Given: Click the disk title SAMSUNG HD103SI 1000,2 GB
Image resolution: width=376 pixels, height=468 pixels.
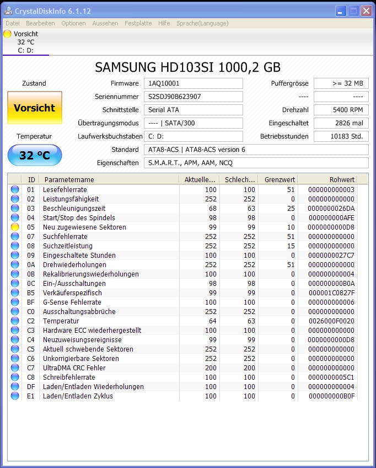Looking at the screenshot, I should pos(188,67).
